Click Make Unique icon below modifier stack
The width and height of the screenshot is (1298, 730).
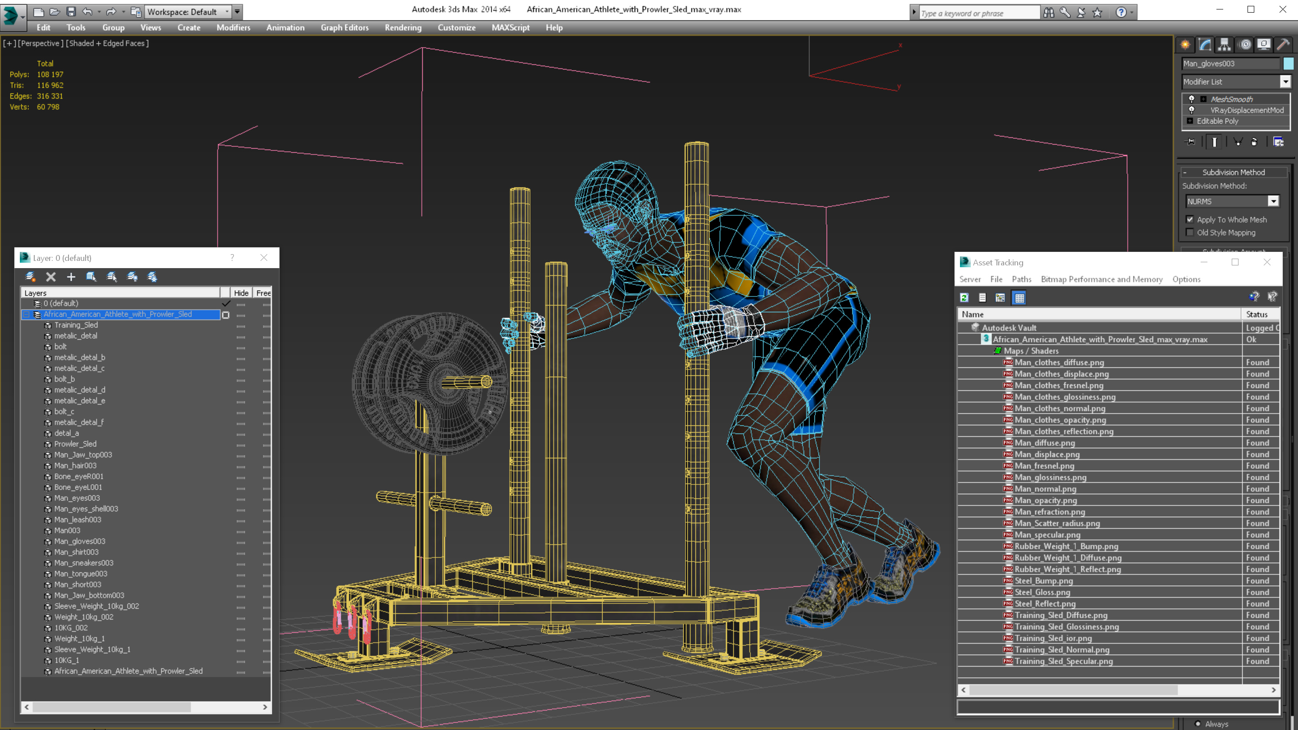1238,142
